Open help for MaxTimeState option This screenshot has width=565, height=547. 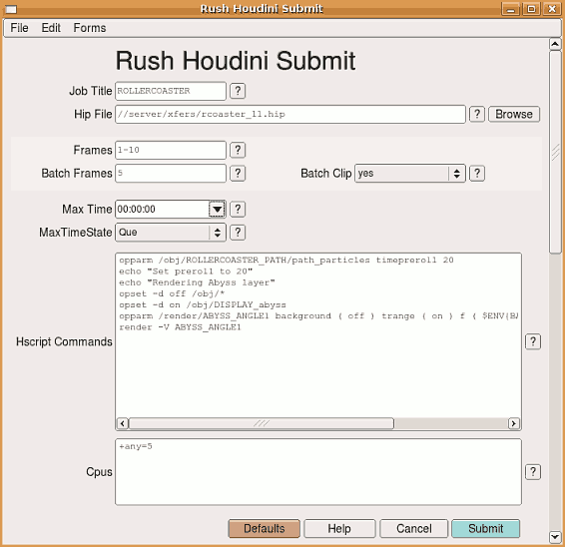238,233
